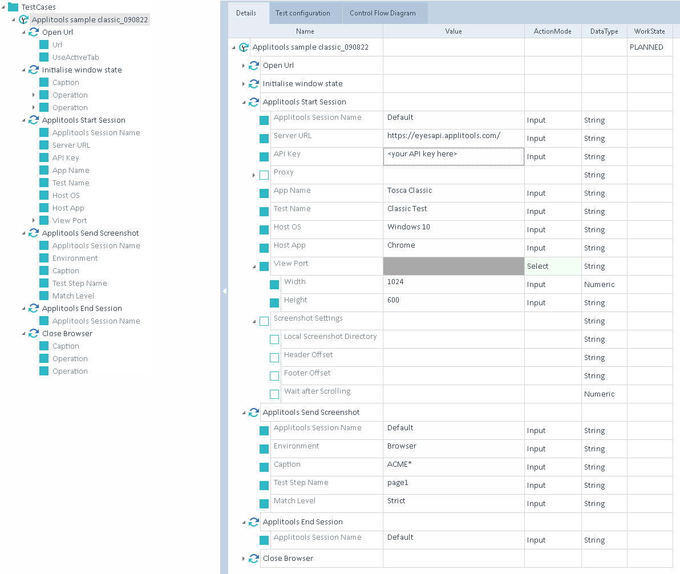Switch to the Test configuration tab
This screenshot has height=574, width=680.
(302, 13)
